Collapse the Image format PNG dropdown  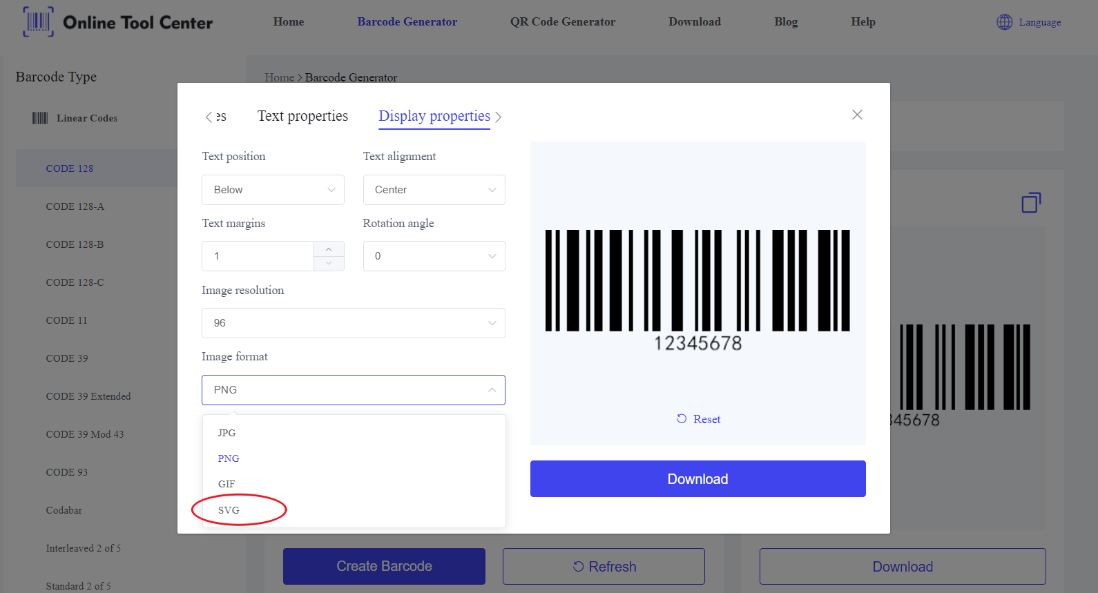[353, 390]
